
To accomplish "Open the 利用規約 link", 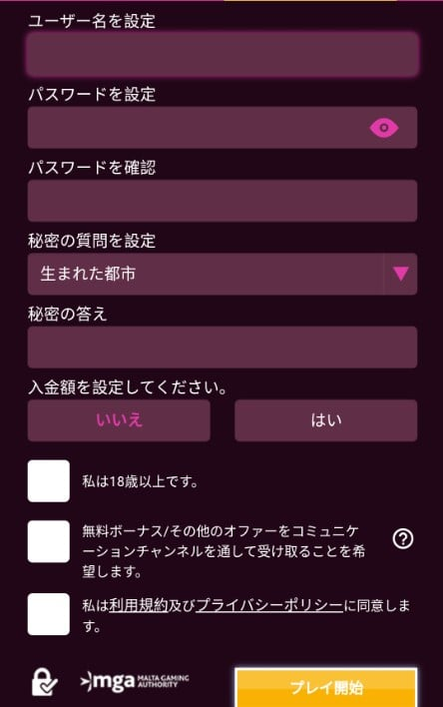I will (x=139, y=605).
